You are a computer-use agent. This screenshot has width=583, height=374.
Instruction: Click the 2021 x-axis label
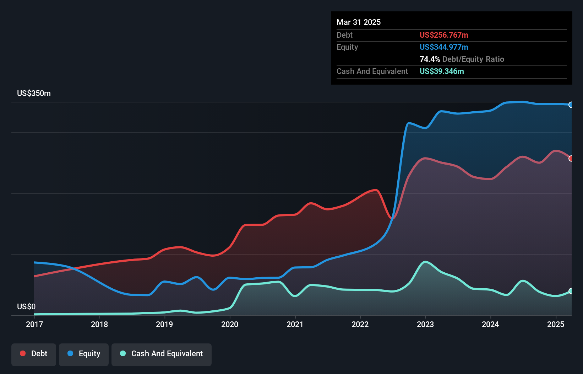295,324
